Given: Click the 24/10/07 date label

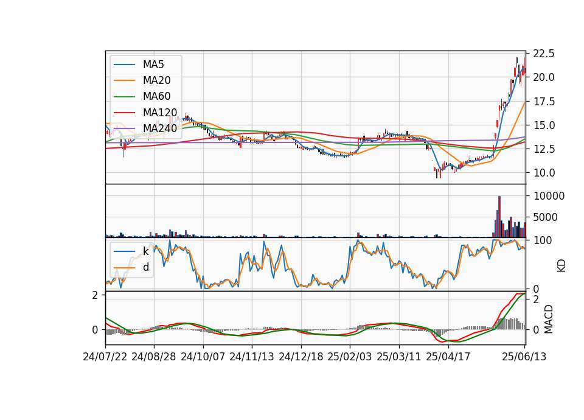Looking at the screenshot, I should (203, 357).
